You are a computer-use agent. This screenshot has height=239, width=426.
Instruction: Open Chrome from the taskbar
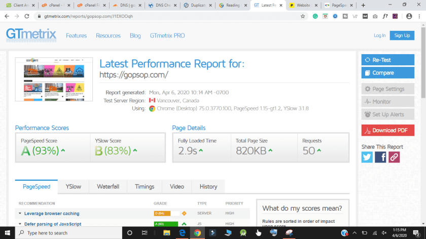[197, 233]
